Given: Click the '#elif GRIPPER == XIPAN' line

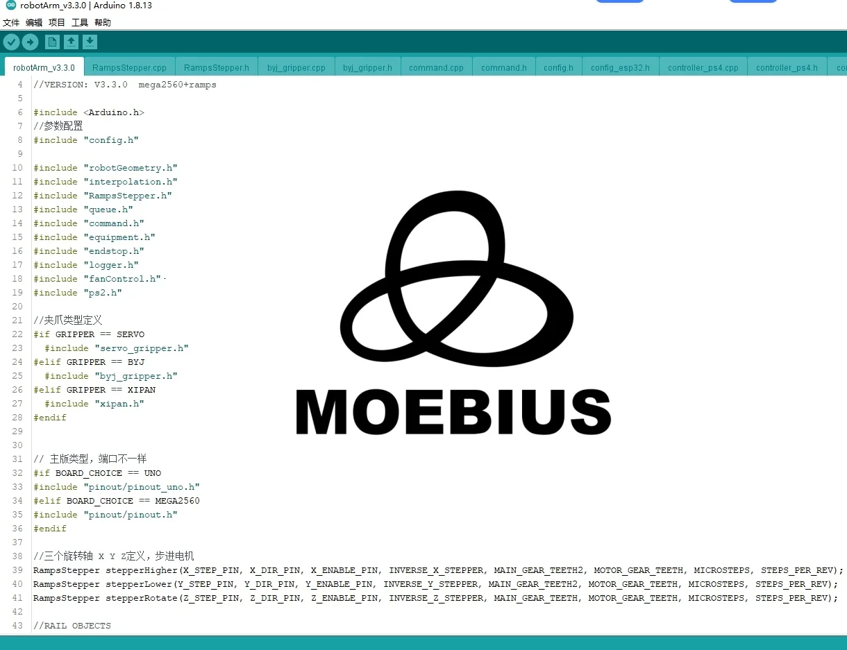Looking at the screenshot, I should coord(94,390).
